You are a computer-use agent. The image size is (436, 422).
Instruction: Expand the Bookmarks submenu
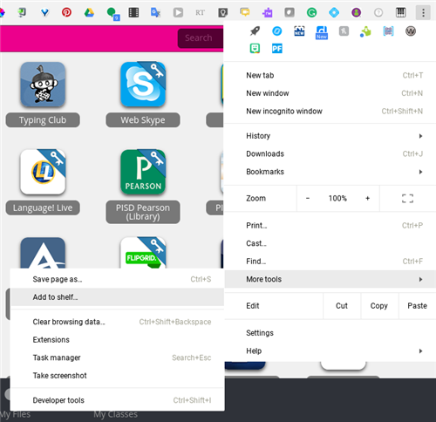click(330, 172)
